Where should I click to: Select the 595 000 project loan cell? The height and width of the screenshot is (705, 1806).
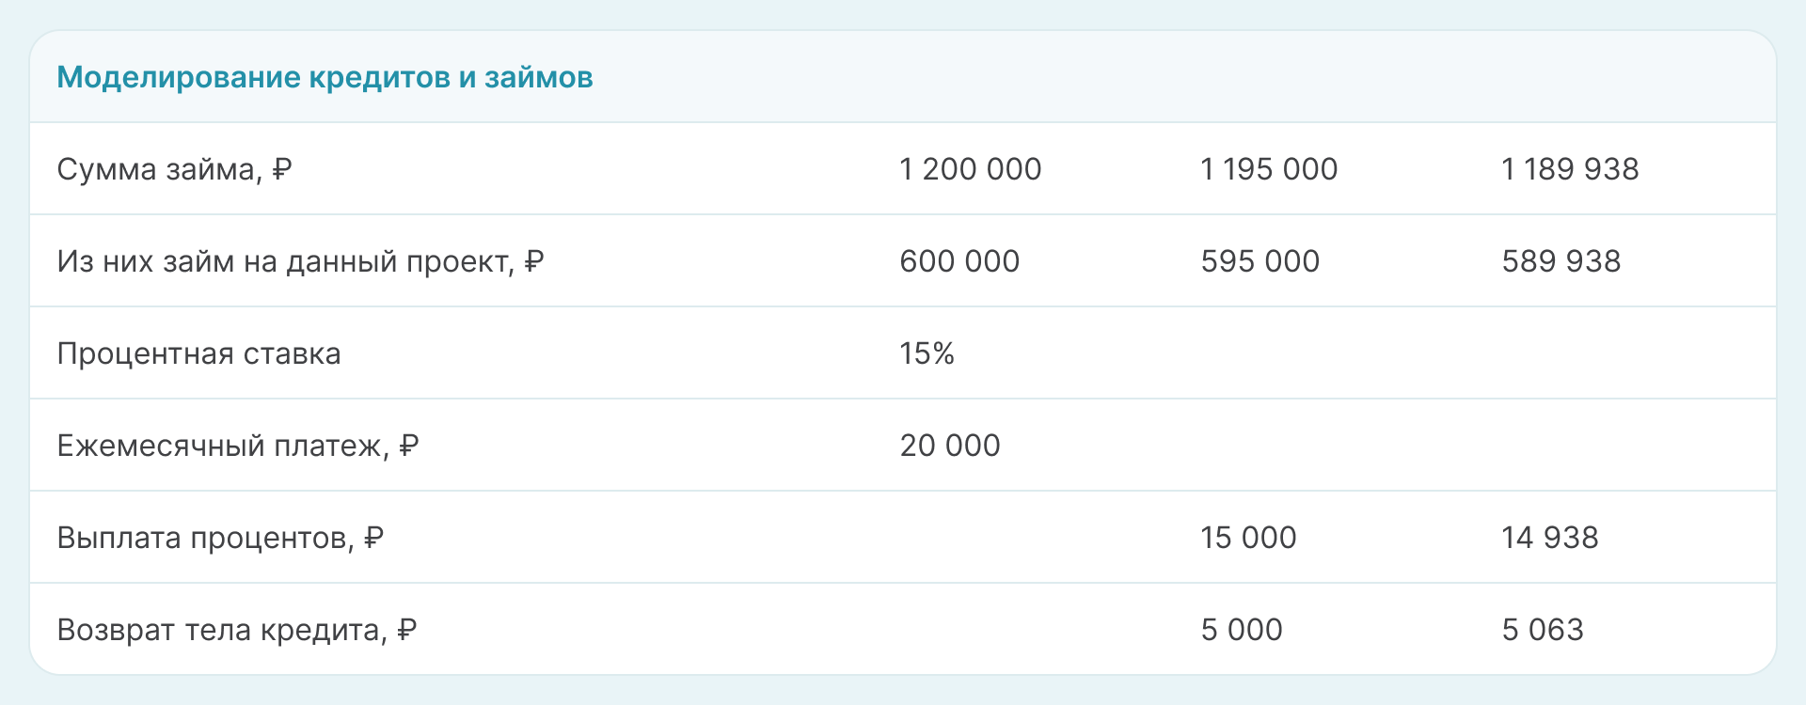[1259, 261]
